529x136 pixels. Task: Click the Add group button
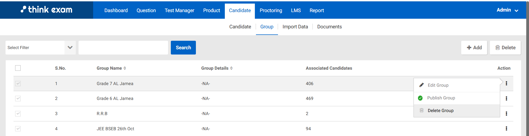pos(474,48)
